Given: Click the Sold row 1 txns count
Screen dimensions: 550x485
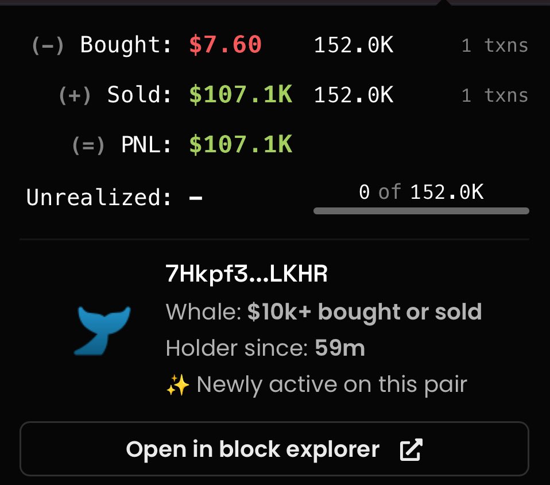Looking at the screenshot, I should click(x=494, y=95).
